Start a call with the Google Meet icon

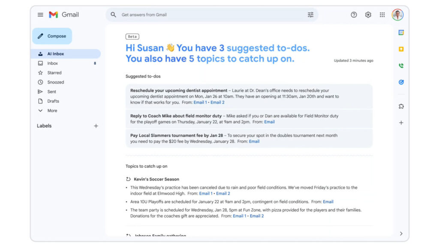(400, 66)
